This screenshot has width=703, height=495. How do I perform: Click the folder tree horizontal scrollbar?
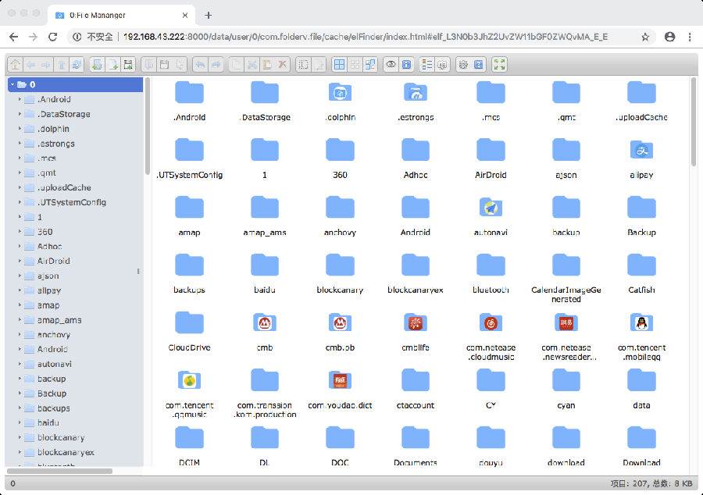pyautogui.click(x=59, y=471)
